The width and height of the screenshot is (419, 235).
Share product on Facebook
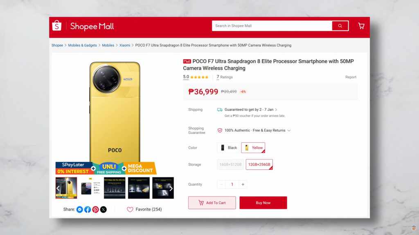[88, 209]
